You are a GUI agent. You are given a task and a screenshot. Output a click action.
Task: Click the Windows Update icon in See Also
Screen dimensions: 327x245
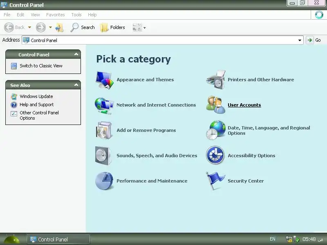(x=14, y=96)
